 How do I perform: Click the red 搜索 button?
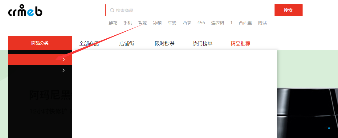288,10
